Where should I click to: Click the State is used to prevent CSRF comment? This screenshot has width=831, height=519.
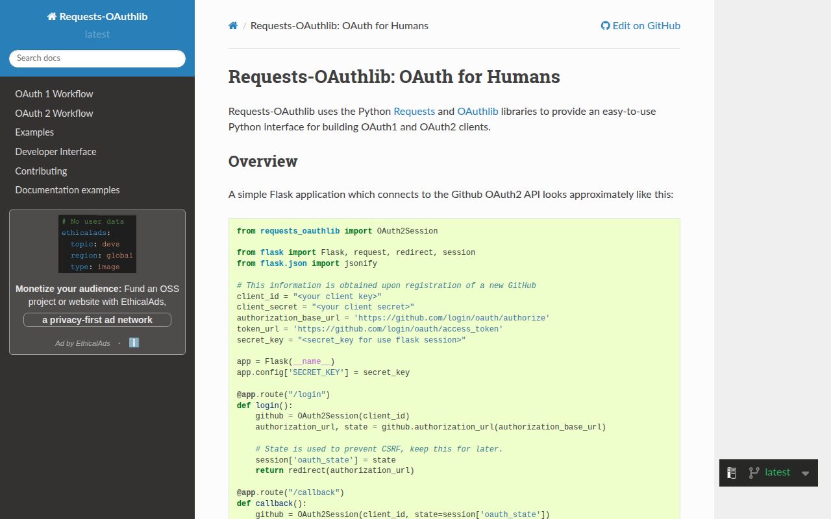[379, 449]
